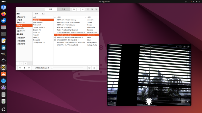Toggle shuffle mode in Rhythmbox

pyautogui.click(x=94, y=68)
